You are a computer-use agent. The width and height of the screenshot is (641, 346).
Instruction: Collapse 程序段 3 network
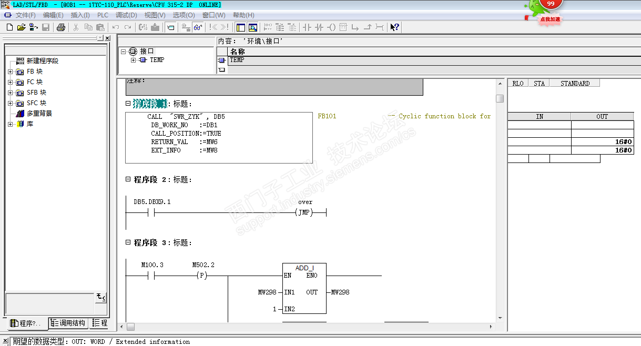(x=128, y=242)
